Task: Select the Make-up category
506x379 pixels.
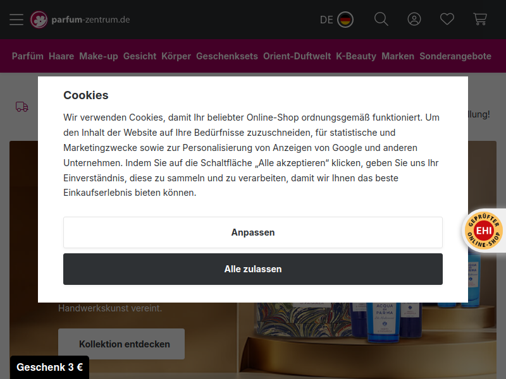Action: click(99, 56)
